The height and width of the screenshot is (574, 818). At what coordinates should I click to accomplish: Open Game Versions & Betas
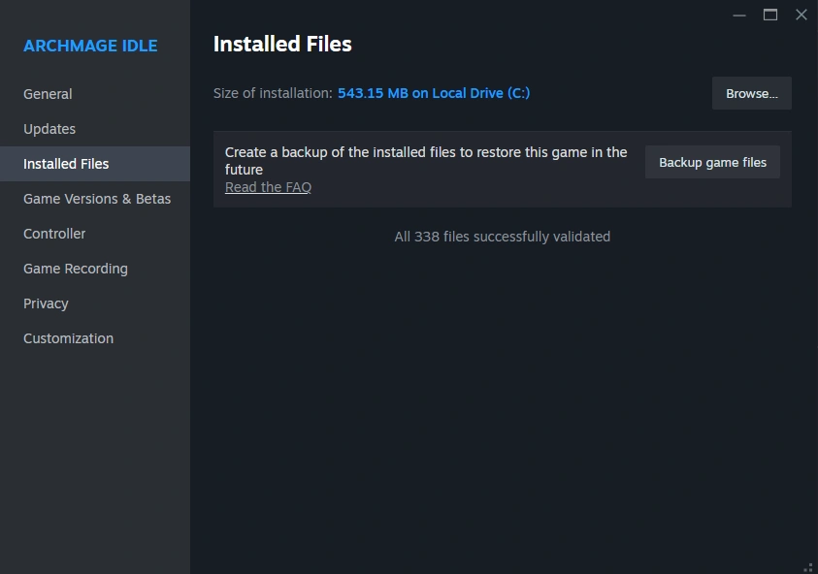point(96,199)
